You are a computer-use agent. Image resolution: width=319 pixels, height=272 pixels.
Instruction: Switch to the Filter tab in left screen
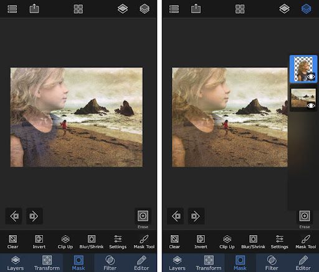click(x=110, y=263)
